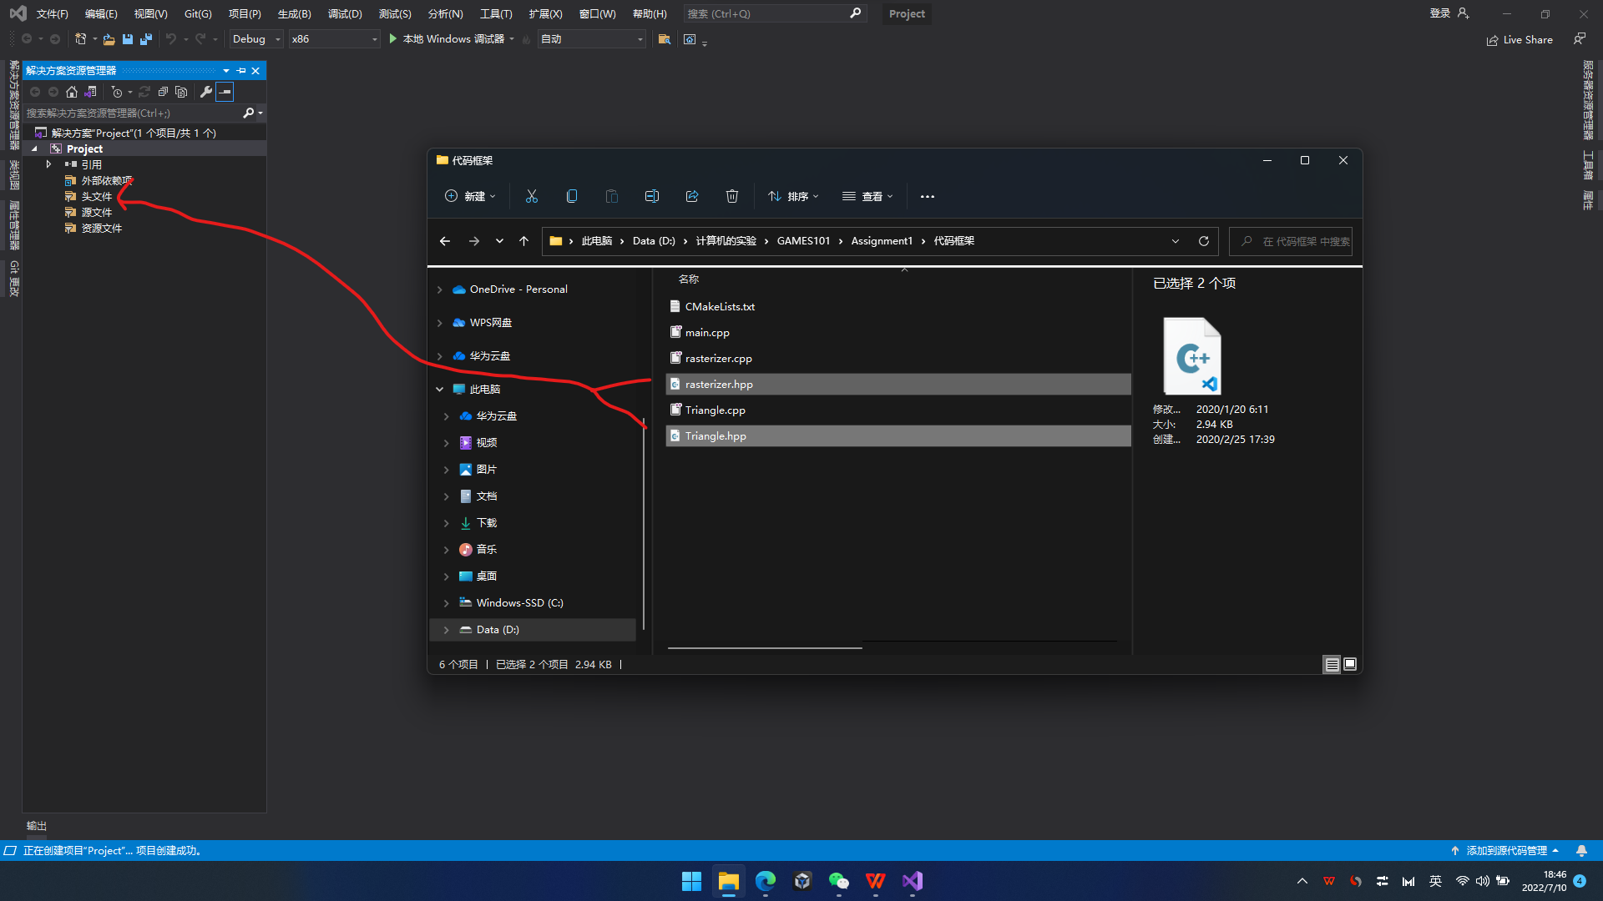Open the 生成(B) menu
Image resolution: width=1603 pixels, height=901 pixels.
pos(294,14)
